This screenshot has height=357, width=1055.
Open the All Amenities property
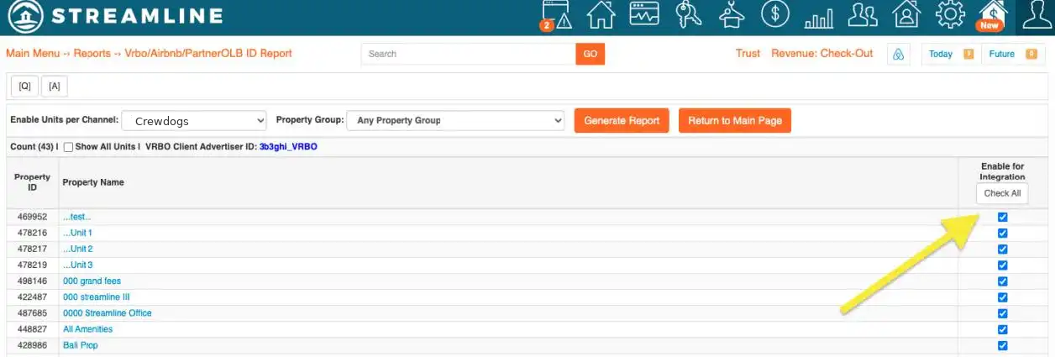(x=87, y=328)
